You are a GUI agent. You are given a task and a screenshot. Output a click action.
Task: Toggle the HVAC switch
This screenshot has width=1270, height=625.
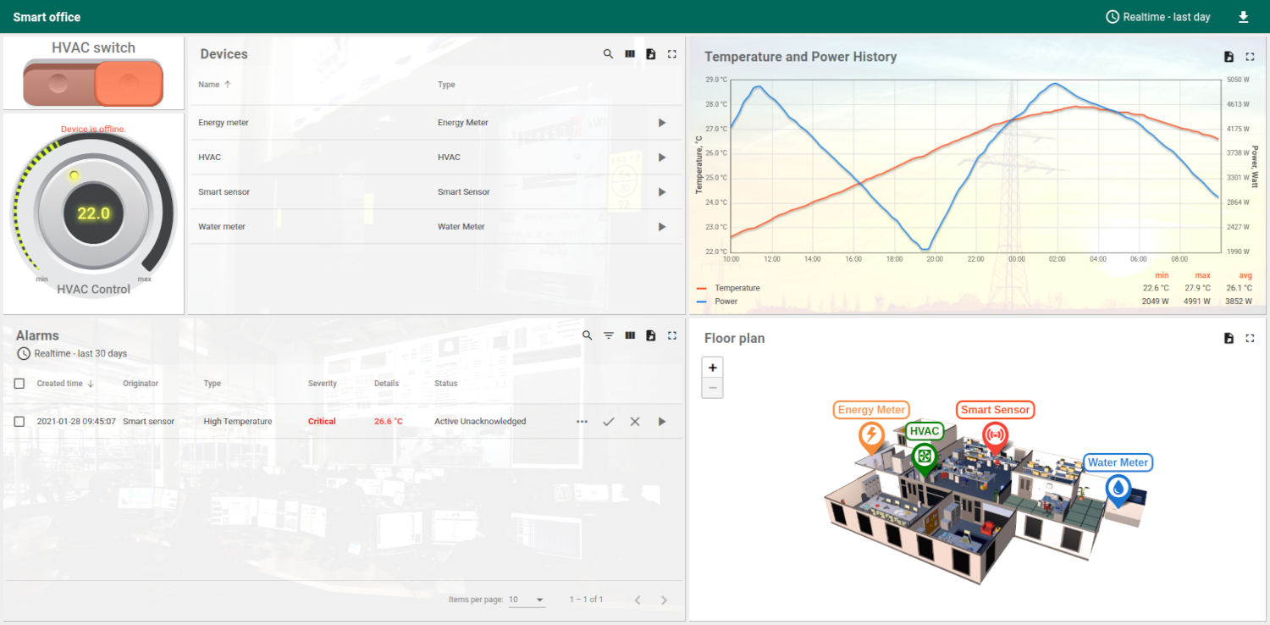pos(93,83)
